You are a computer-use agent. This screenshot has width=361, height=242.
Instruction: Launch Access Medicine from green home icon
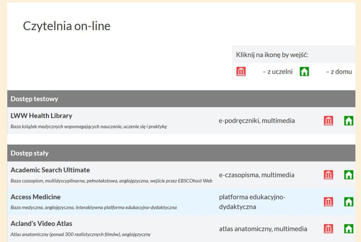pyautogui.click(x=349, y=202)
